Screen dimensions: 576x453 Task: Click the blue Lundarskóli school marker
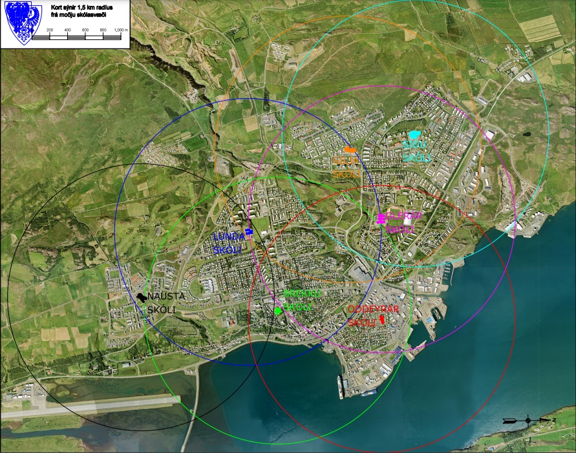click(249, 231)
